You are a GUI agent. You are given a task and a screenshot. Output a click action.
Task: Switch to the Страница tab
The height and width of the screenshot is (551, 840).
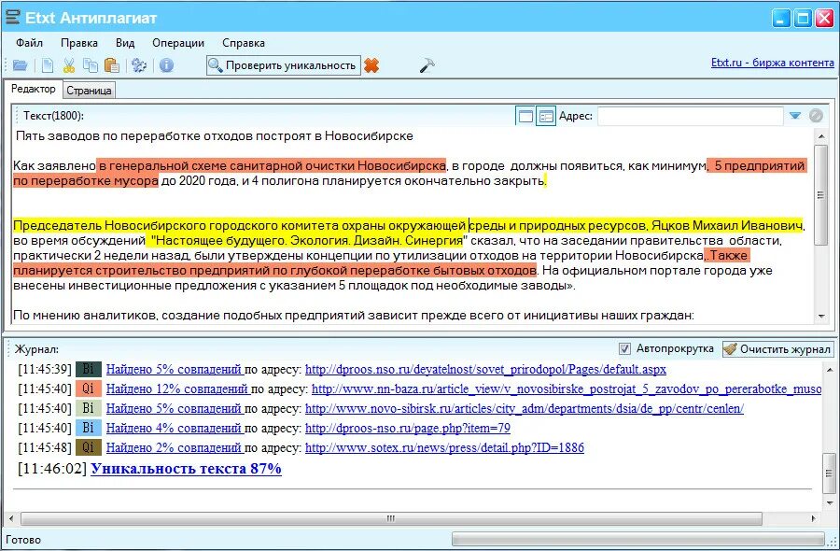click(89, 91)
